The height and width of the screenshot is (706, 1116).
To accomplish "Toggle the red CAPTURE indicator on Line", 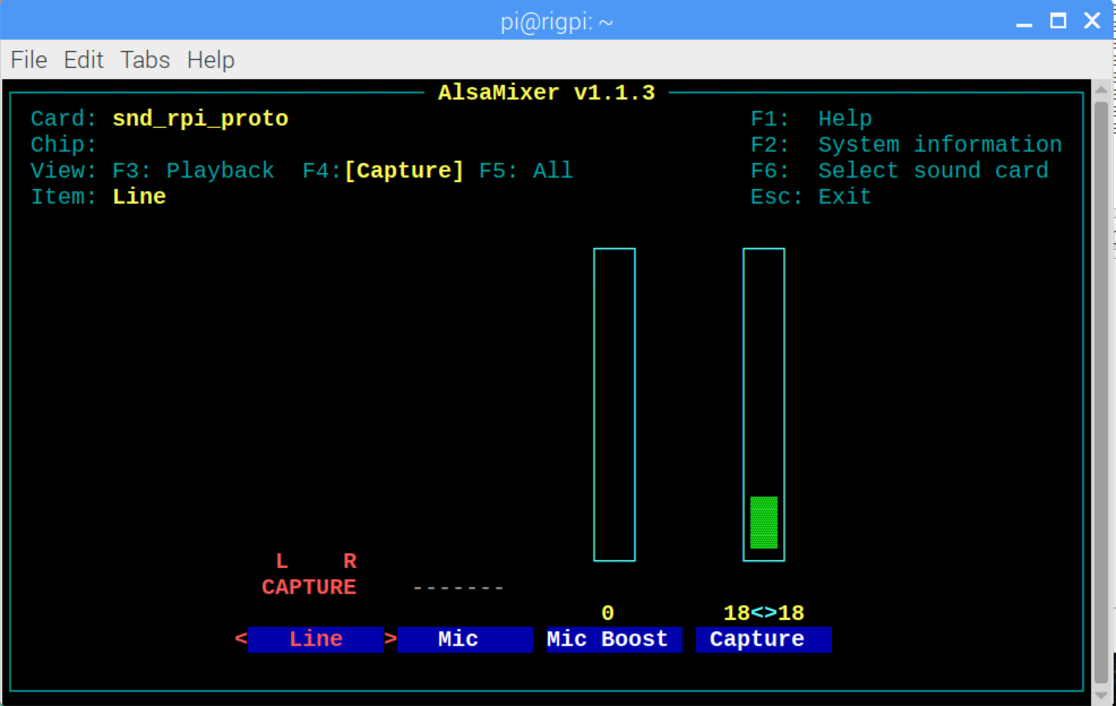I will pos(309,587).
